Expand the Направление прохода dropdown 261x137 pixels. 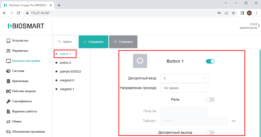pos(184,88)
